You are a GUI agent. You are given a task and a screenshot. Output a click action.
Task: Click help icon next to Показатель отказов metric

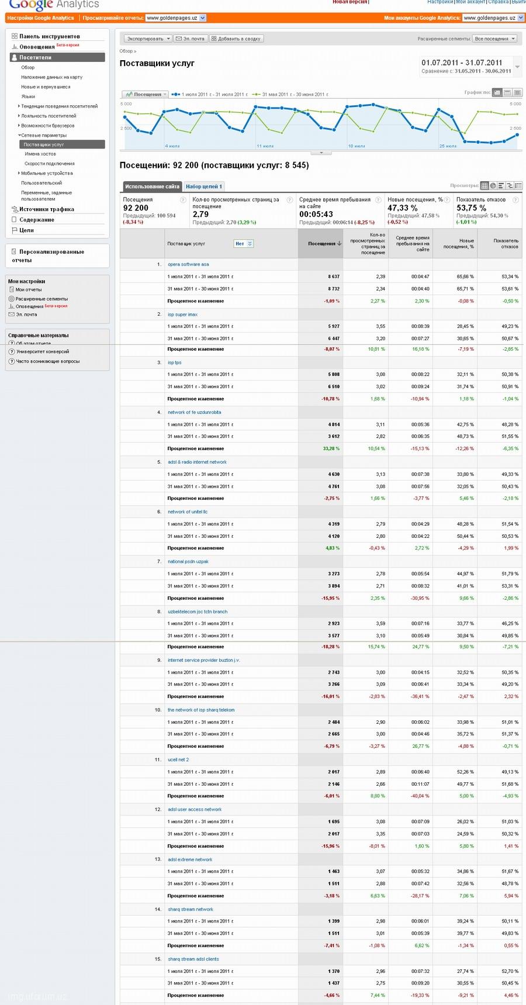pyautogui.click(x=515, y=200)
